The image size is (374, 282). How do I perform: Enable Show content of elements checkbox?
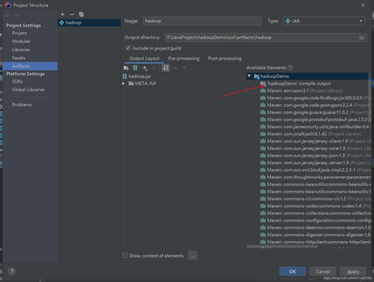tap(124, 256)
